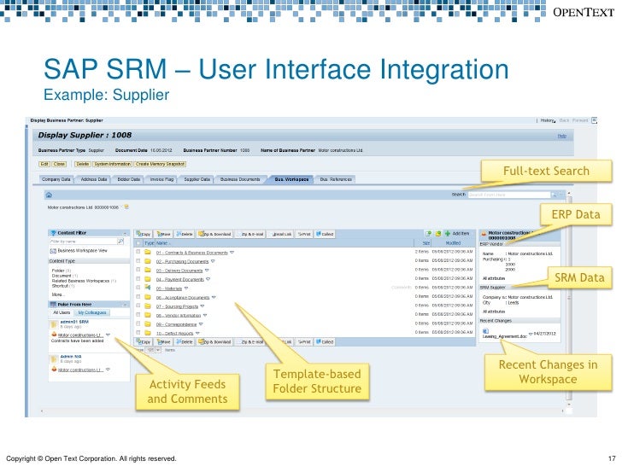Open dropdown arrow beside 02 - Purchasing Documents
622x466 pixels.
coord(213,261)
